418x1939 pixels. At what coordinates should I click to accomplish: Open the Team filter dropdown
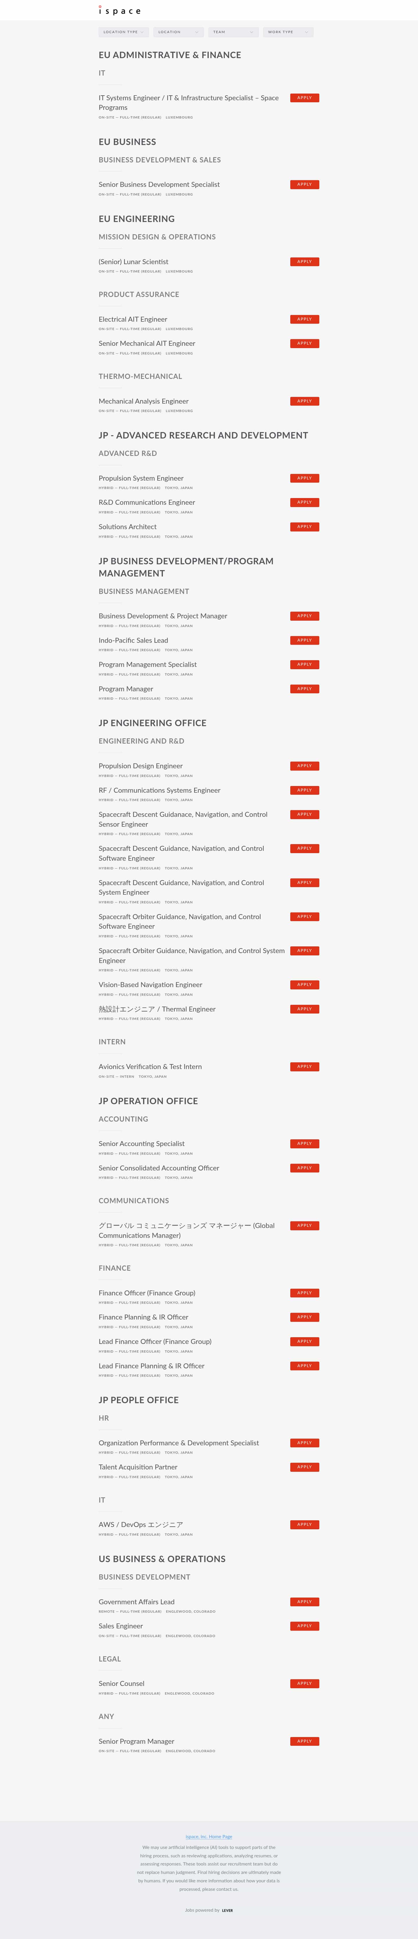[x=233, y=32]
